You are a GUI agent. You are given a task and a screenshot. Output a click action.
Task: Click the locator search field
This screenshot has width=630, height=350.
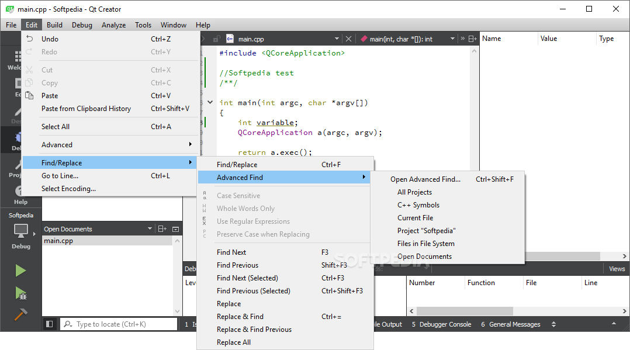(119, 324)
